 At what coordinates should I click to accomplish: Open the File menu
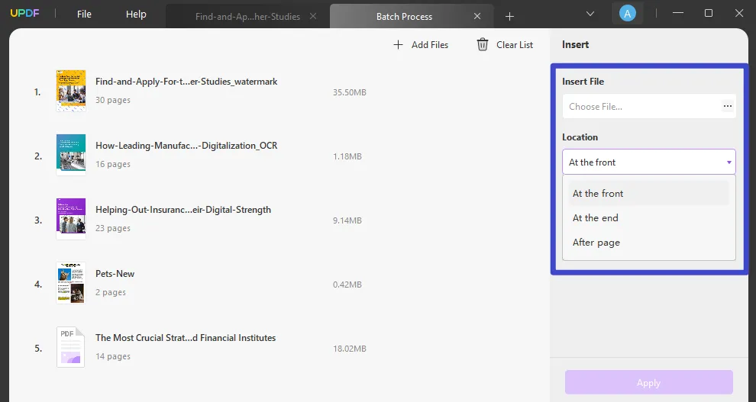click(x=84, y=14)
